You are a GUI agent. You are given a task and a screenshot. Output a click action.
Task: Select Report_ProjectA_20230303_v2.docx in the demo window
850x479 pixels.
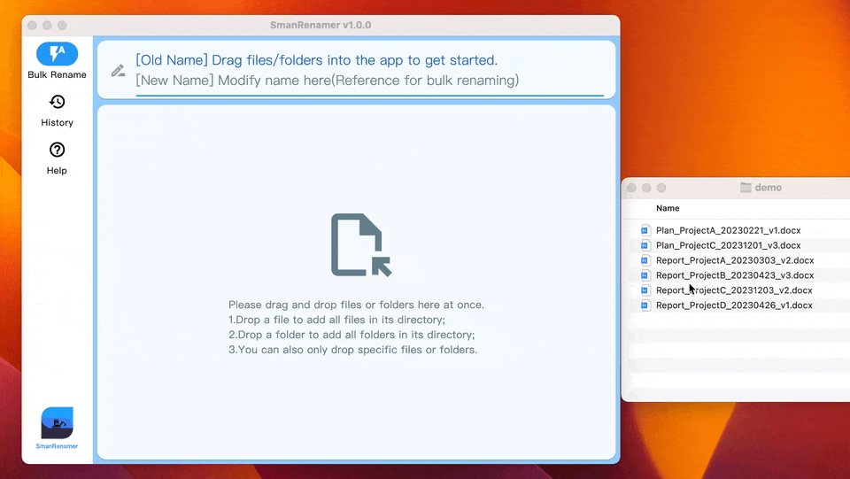point(735,260)
